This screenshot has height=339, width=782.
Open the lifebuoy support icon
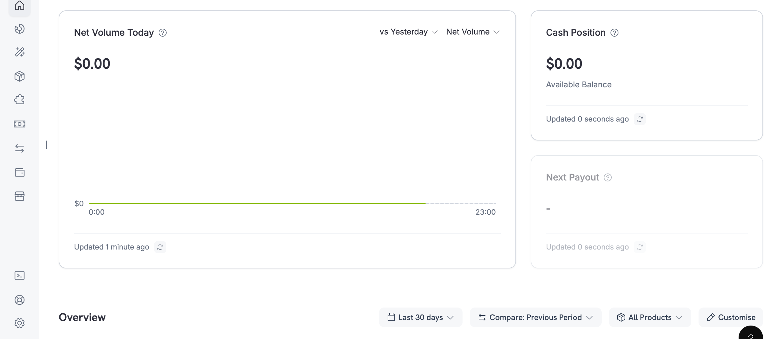[20, 300]
